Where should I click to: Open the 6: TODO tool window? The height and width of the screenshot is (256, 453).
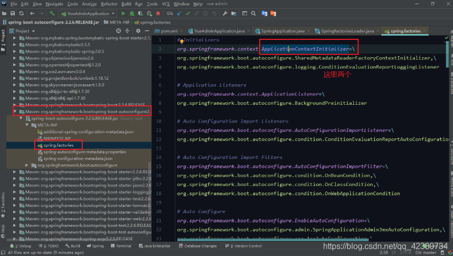49,246
